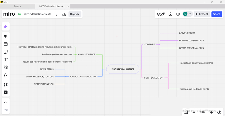Open the 32% zoom level menu
The width and height of the screenshot is (225, 116).
[203, 113]
